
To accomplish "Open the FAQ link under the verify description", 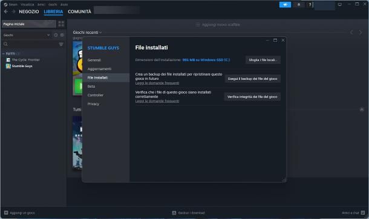I will point(157,101).
